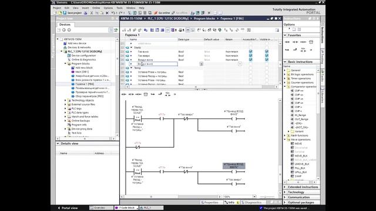This screenshot has height=211, width=376.
Task: Select the MOVE instruction
Action: click(x=296, y=144)
